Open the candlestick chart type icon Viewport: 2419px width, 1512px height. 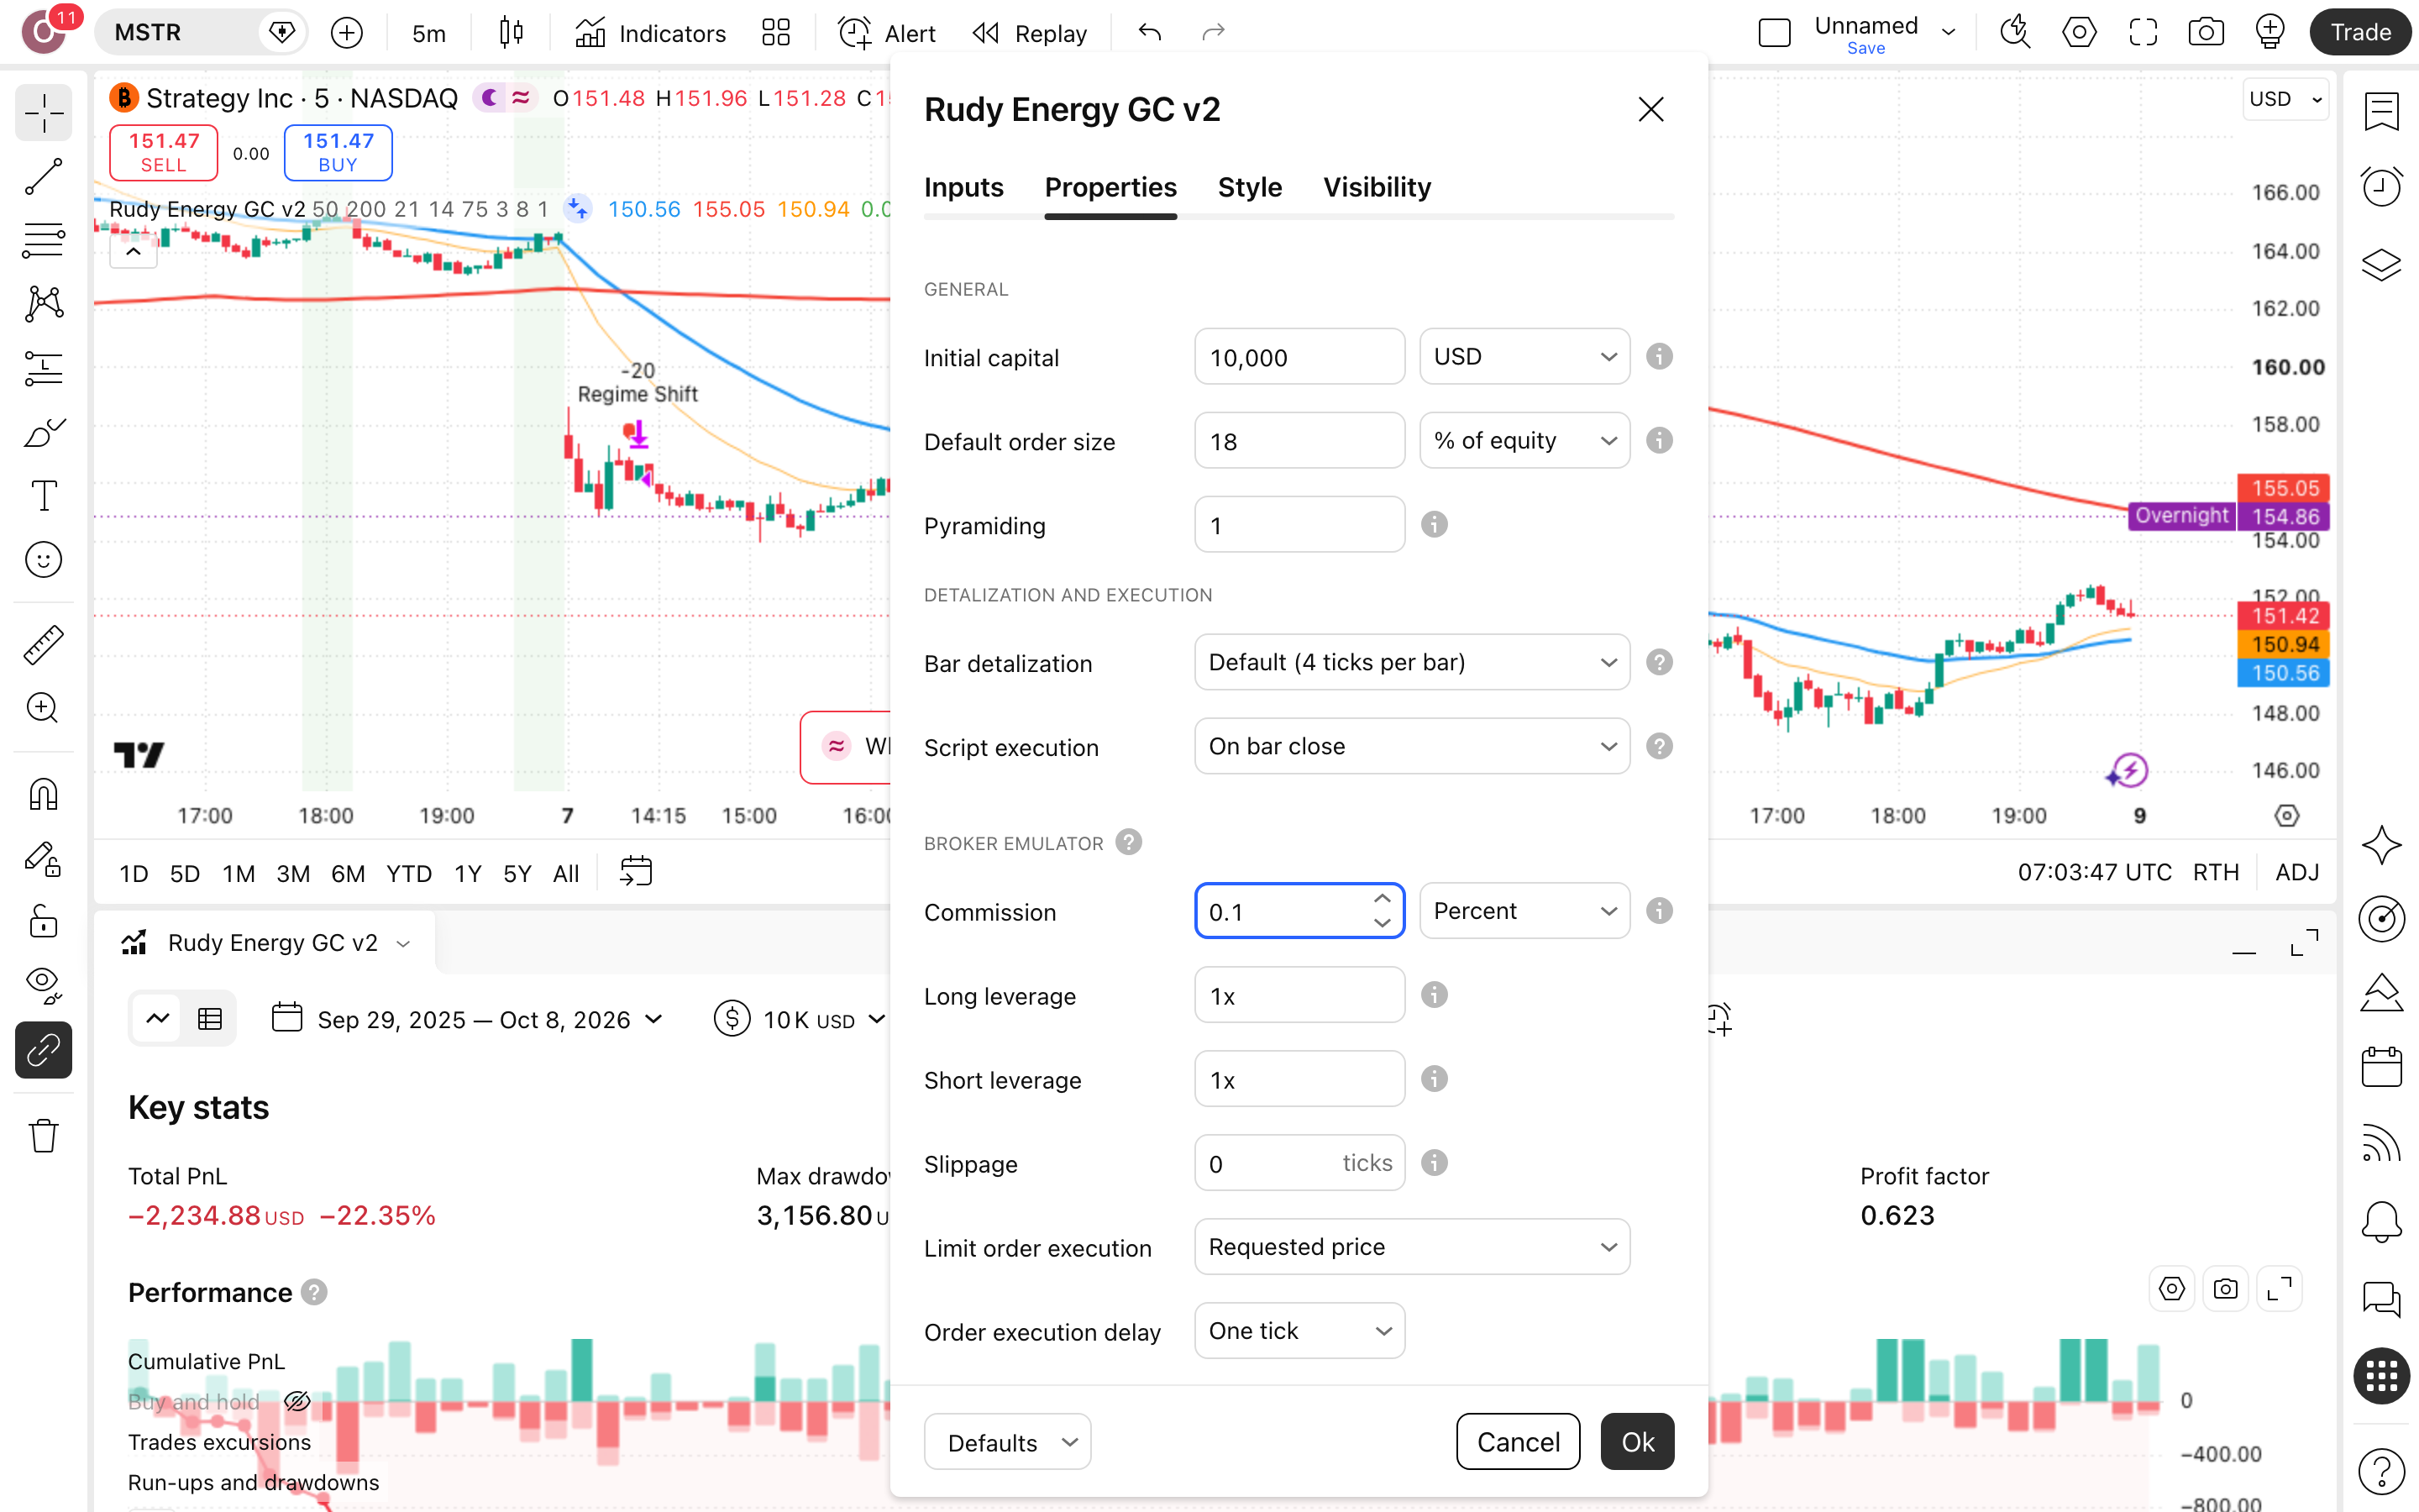[511, 33]
